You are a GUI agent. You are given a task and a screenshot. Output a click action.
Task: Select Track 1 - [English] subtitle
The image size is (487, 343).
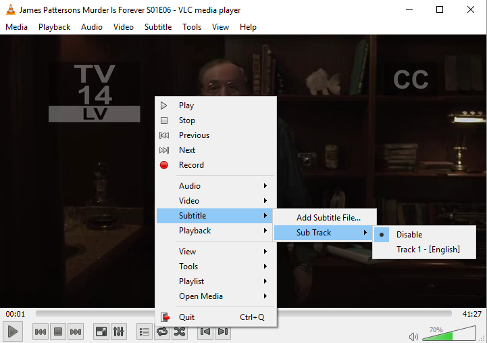coord(428,250)
